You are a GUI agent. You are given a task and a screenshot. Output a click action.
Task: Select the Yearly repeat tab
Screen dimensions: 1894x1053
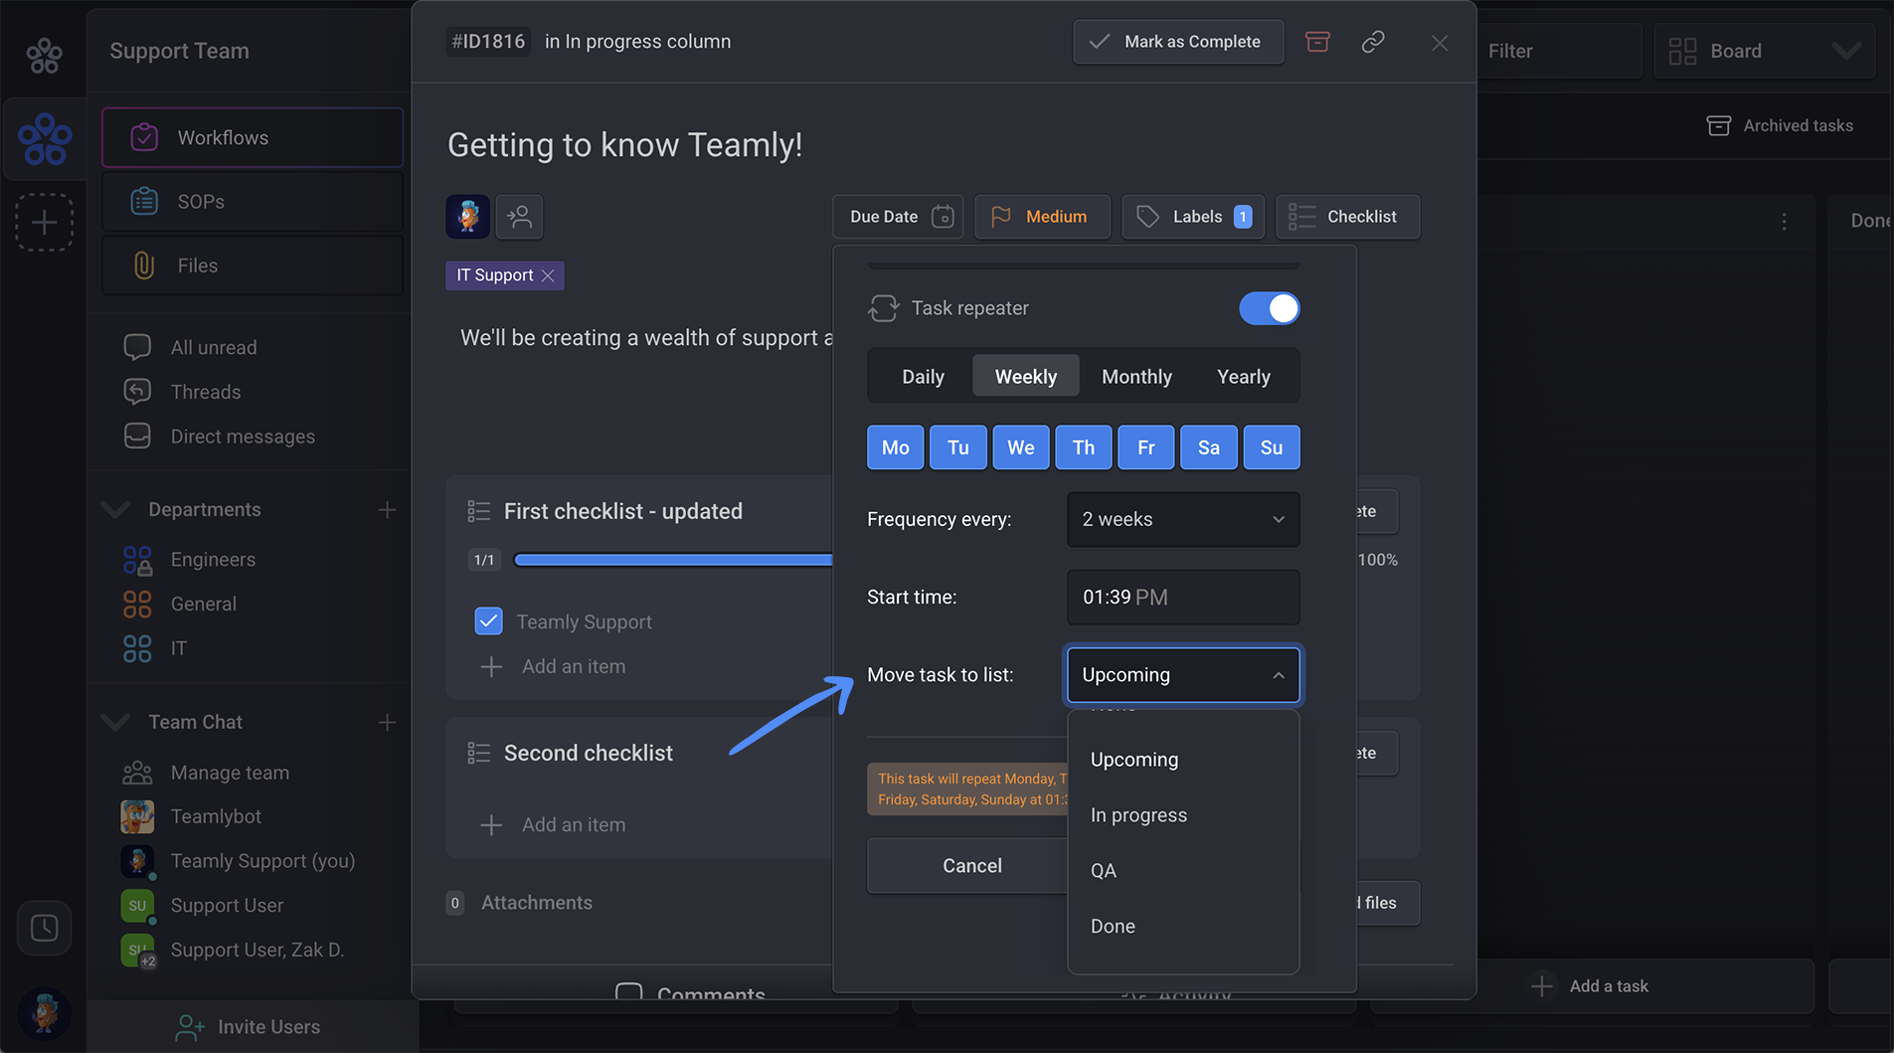1244,377
